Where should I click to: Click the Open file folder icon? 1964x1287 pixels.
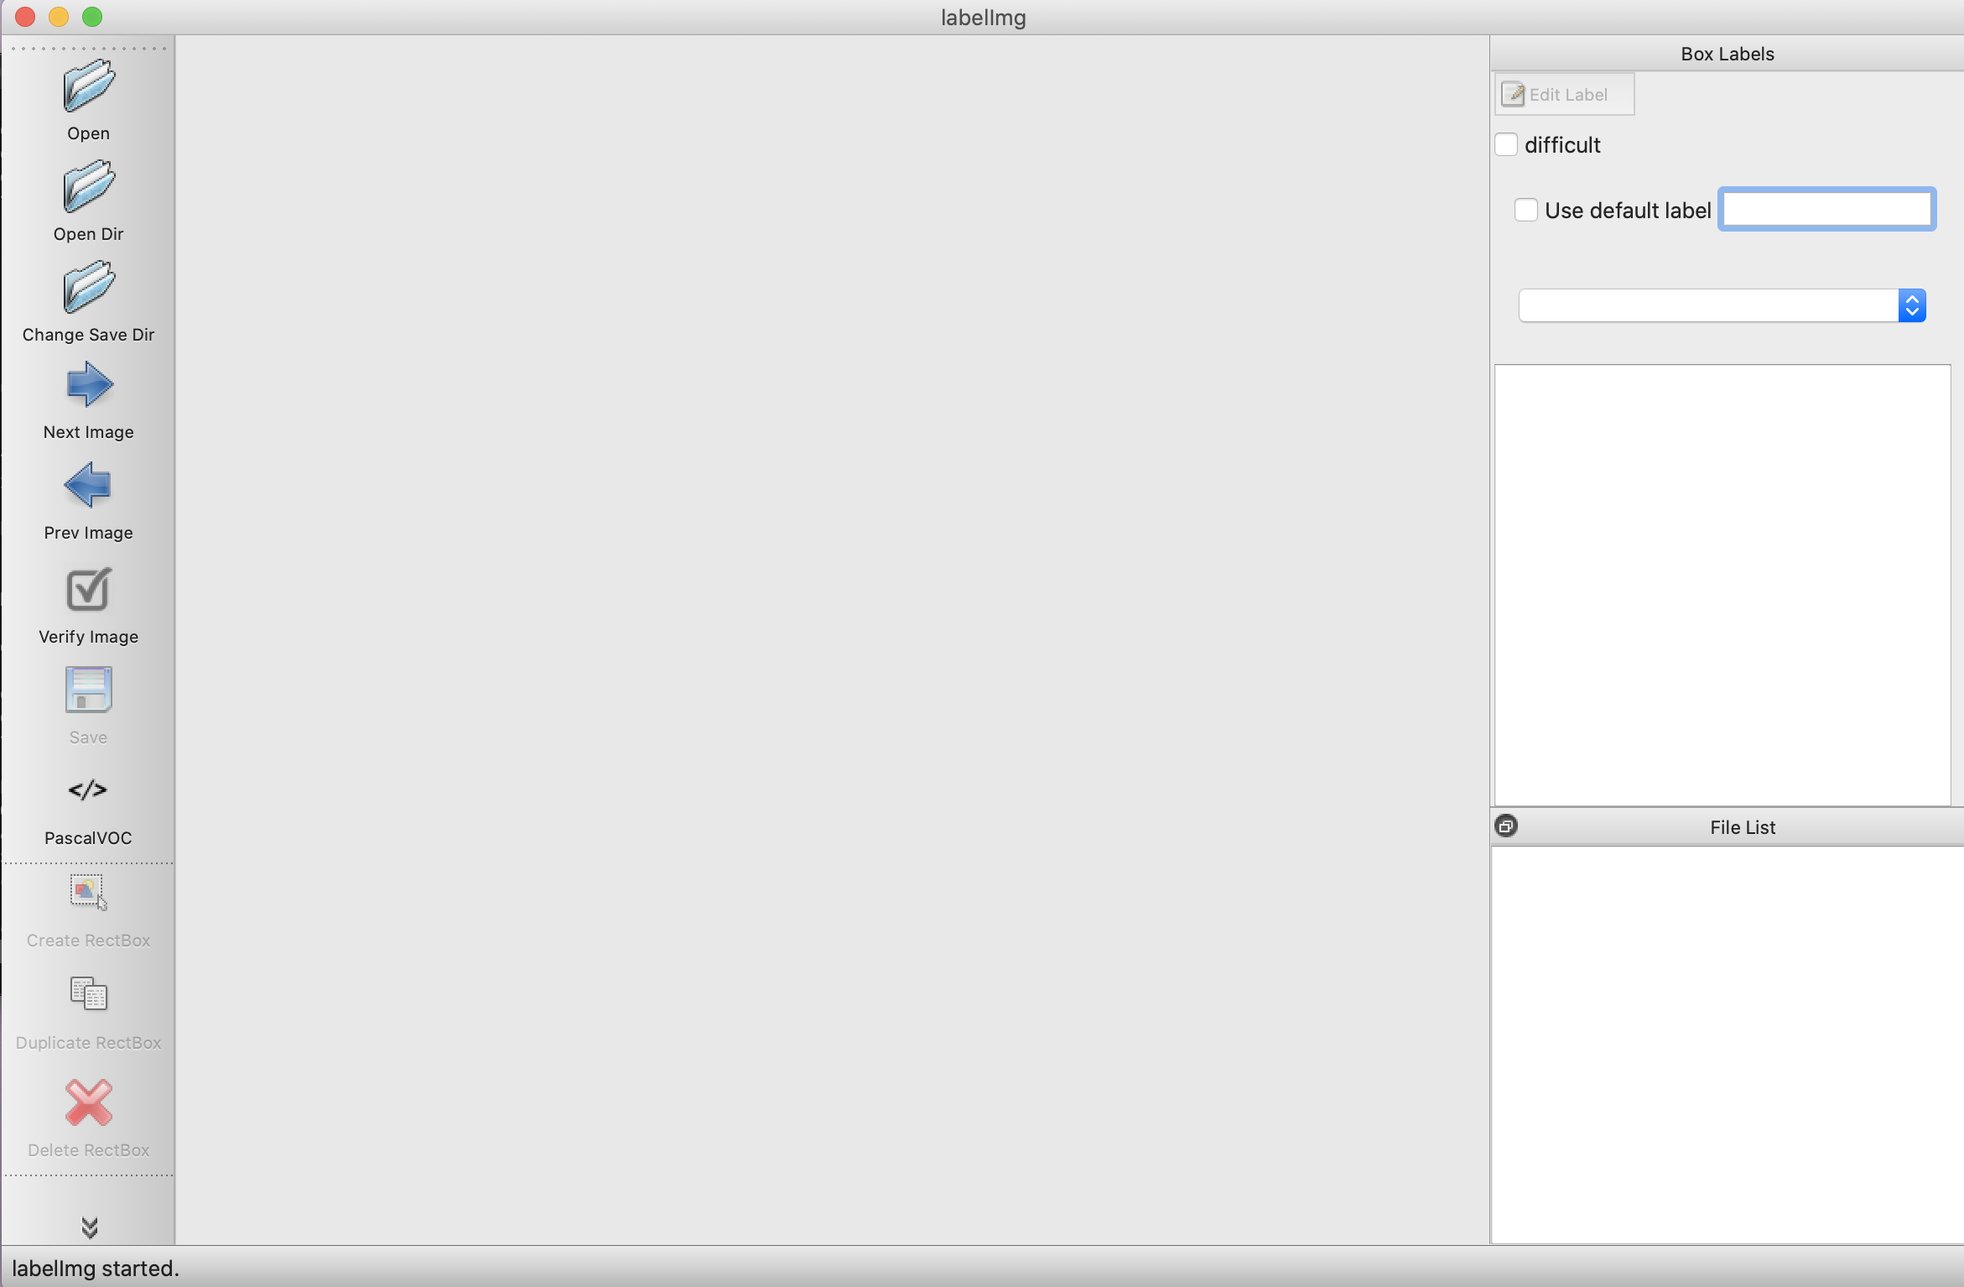pyautogui.click(x=88, y=86)
